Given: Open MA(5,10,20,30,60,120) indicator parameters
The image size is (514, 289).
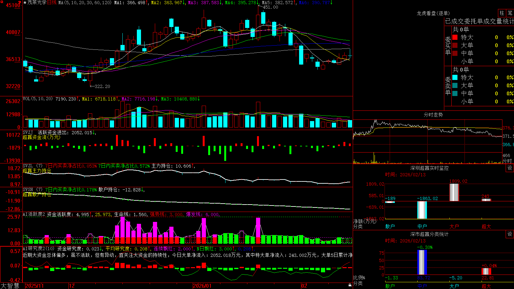Looking at the screenshot, I should tap(85, 3).
